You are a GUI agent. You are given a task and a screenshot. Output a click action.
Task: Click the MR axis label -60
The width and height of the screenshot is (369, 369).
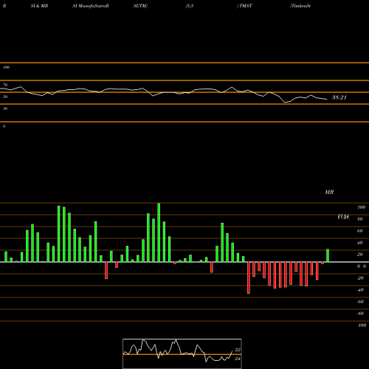[x=360, y=302]
